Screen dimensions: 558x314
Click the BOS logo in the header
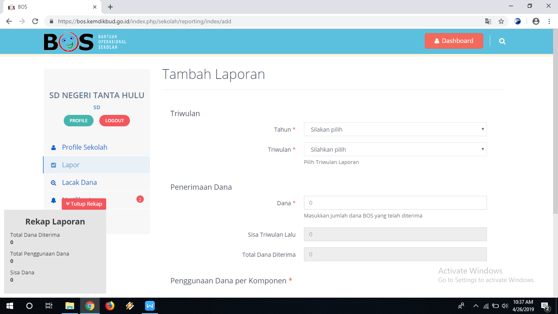click(67, 41)
